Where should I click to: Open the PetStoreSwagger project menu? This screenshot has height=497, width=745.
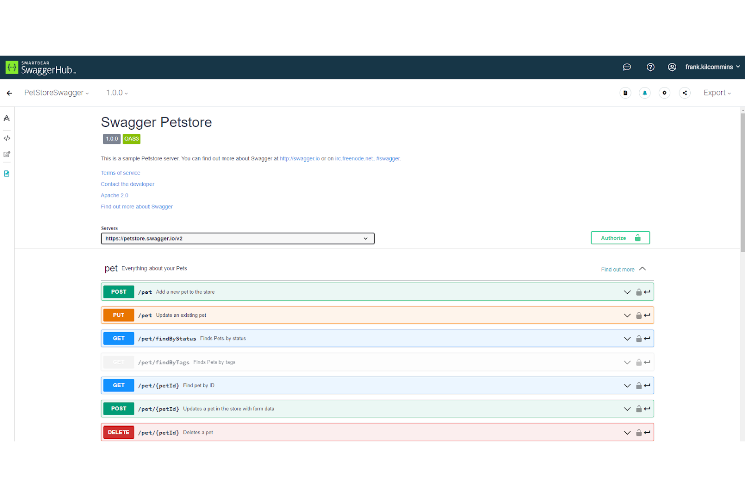click(56, 93)
